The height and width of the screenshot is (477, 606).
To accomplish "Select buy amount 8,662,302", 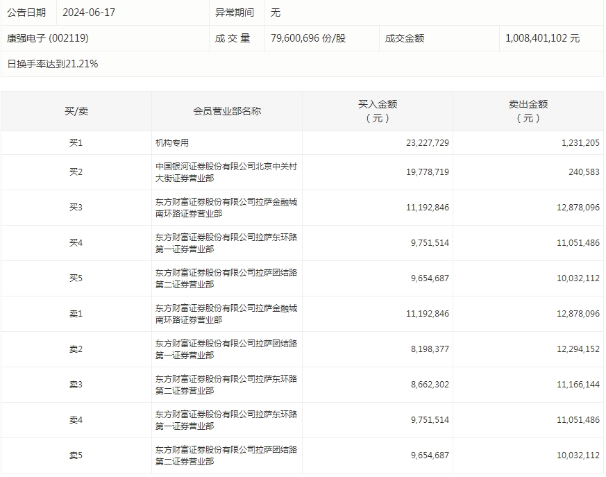I will click(x=430, y=385).
